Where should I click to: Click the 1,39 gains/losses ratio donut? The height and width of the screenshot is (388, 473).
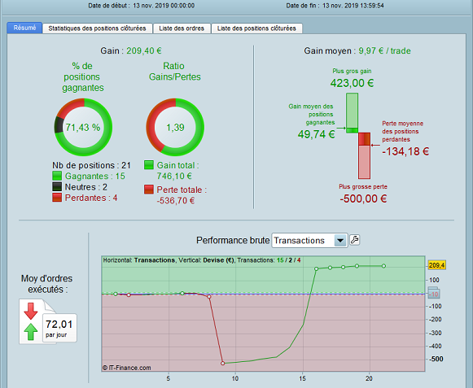tap(175, 127)
